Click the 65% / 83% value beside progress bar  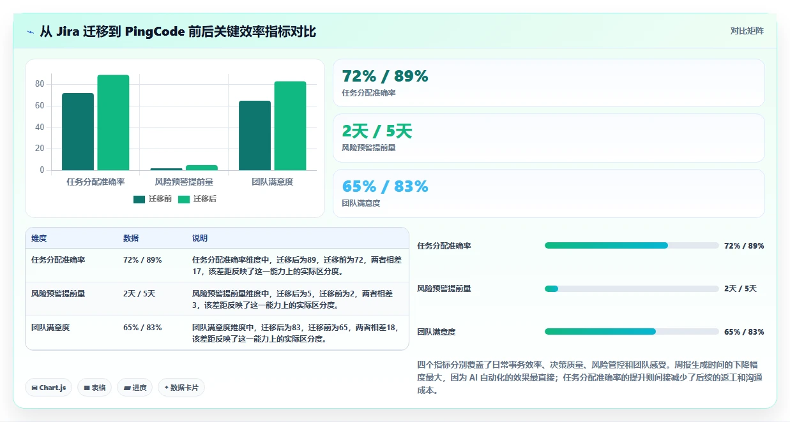coord(744,332)
